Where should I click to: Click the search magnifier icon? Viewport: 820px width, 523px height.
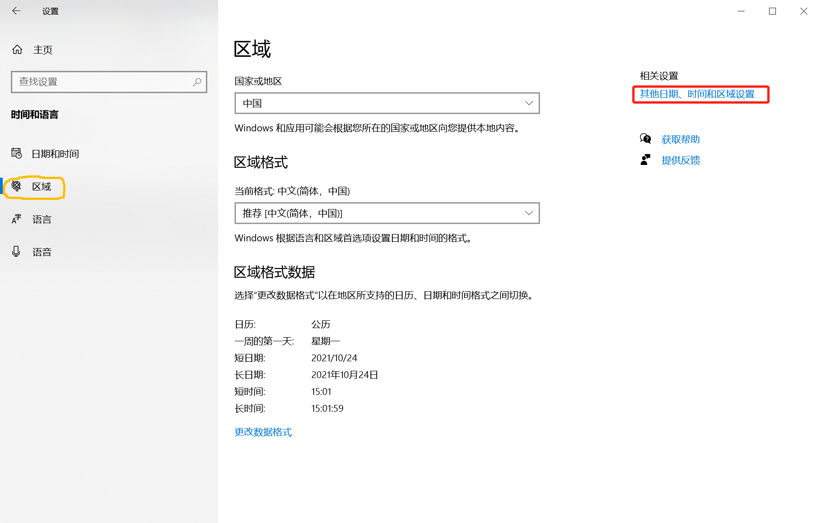197,82
